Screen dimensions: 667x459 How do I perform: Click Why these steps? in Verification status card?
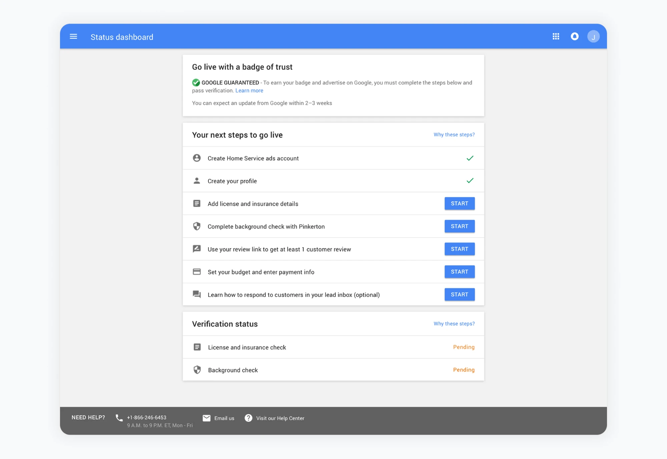454,323
